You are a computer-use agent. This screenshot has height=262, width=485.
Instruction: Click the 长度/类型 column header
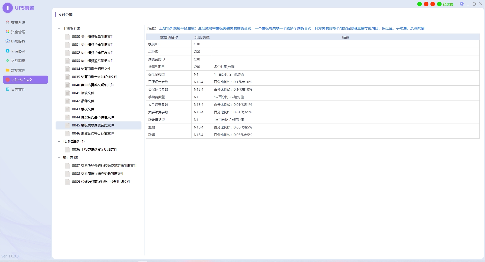202,37
